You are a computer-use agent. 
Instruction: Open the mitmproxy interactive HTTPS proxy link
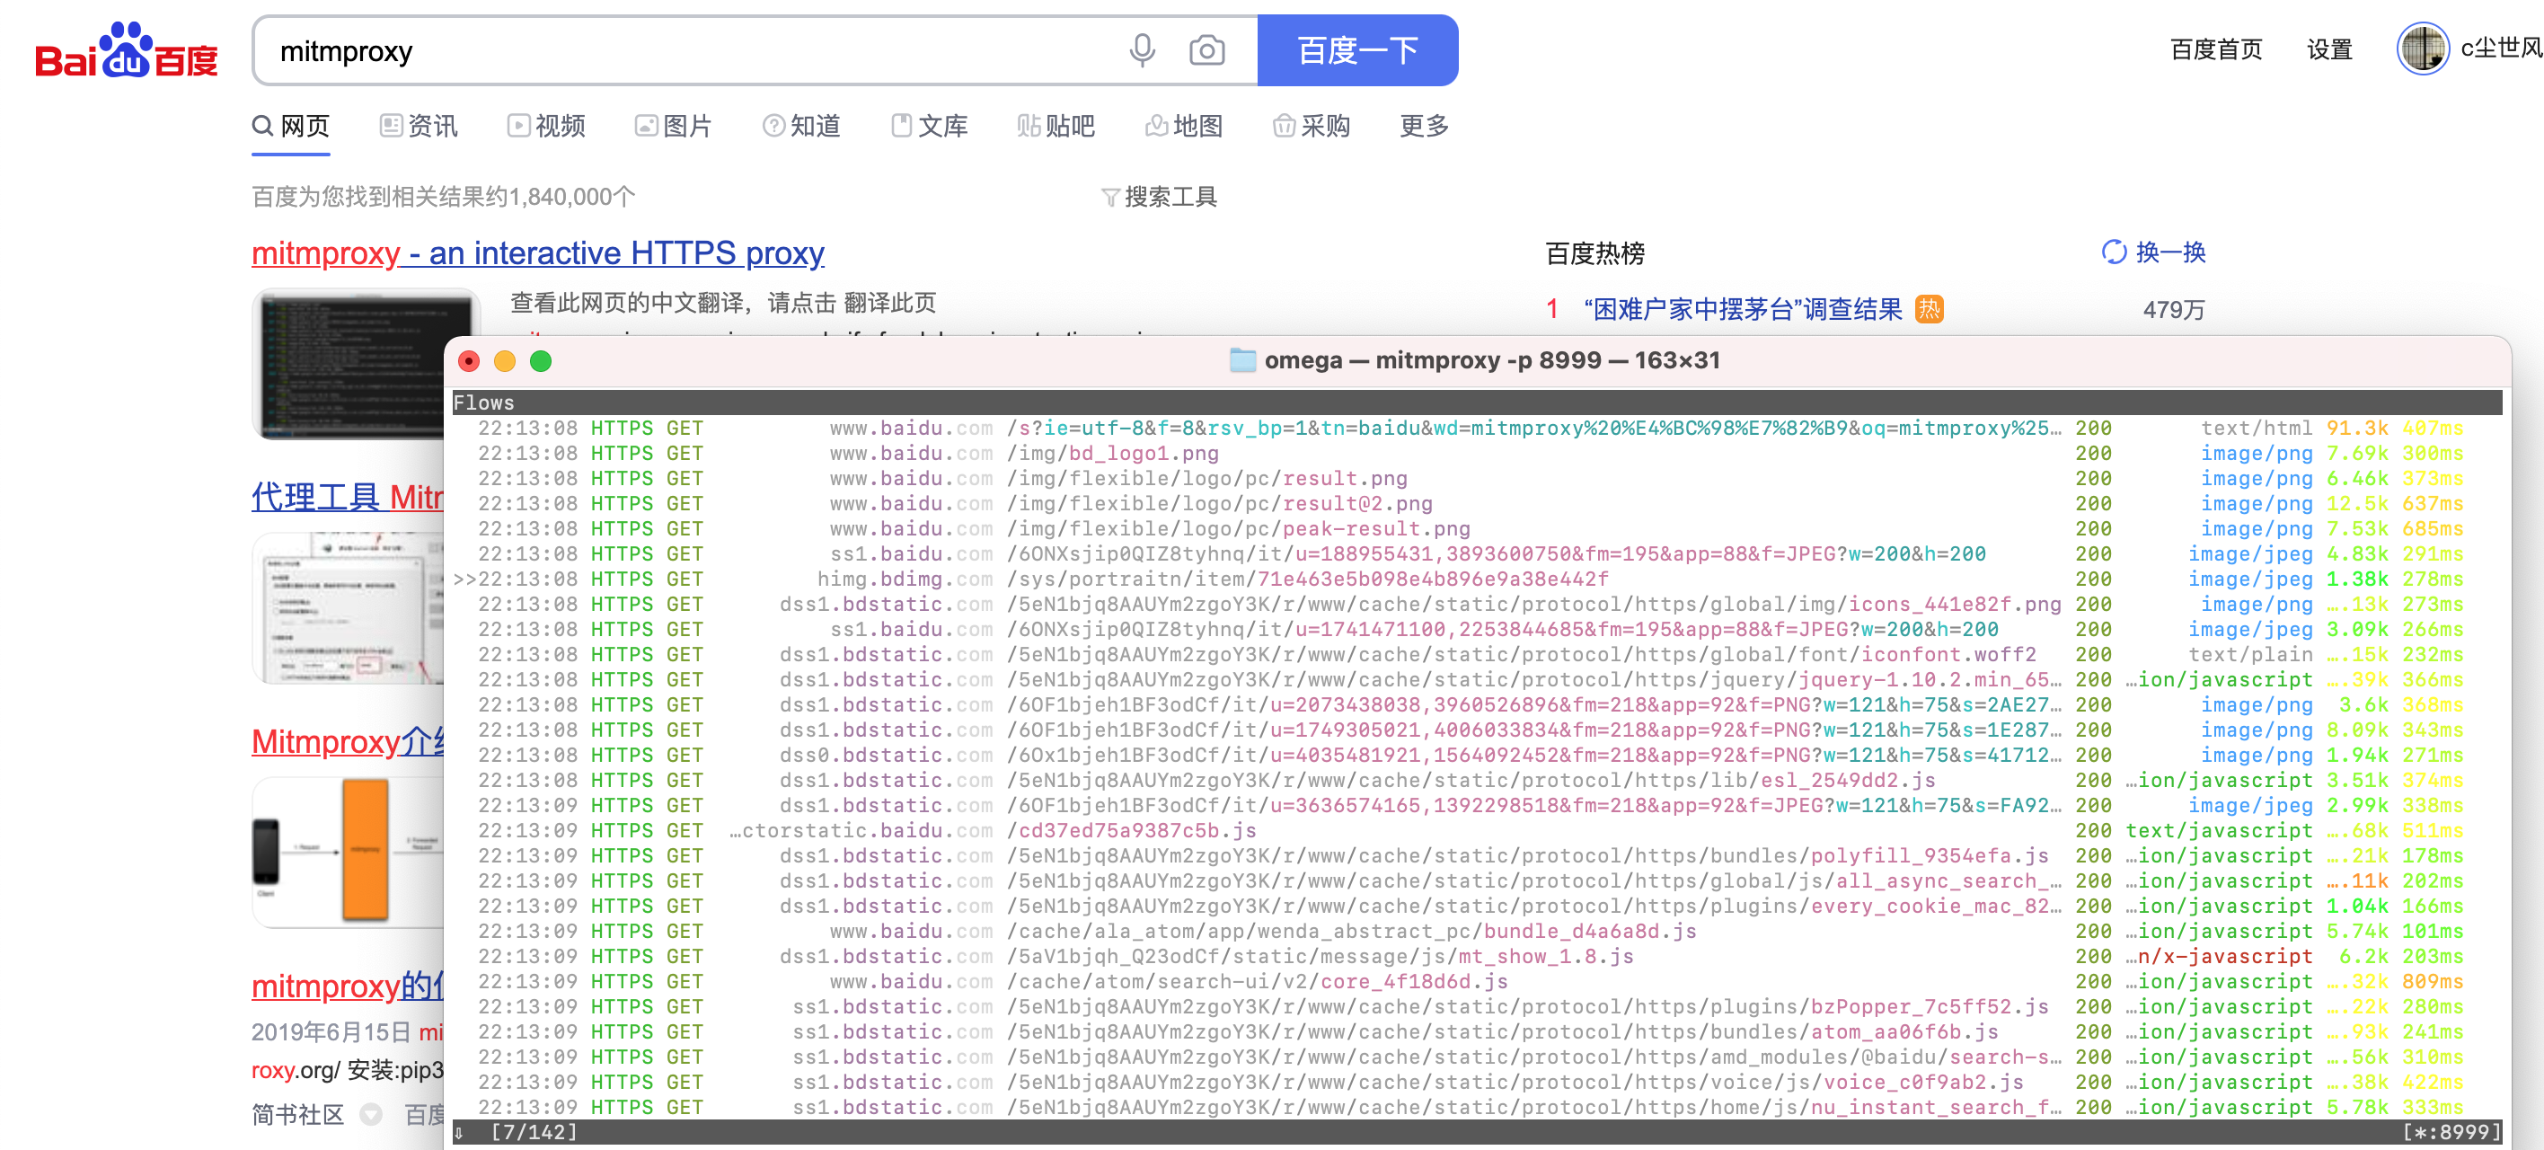pos(537,254)
